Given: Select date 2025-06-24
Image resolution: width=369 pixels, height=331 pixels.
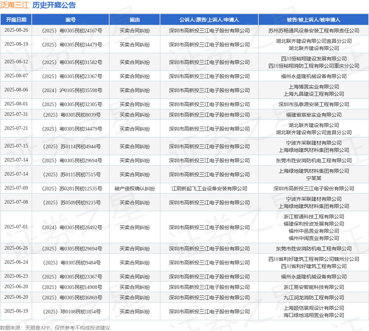Looking at the screenshot, I should click(x=16, y=262).
